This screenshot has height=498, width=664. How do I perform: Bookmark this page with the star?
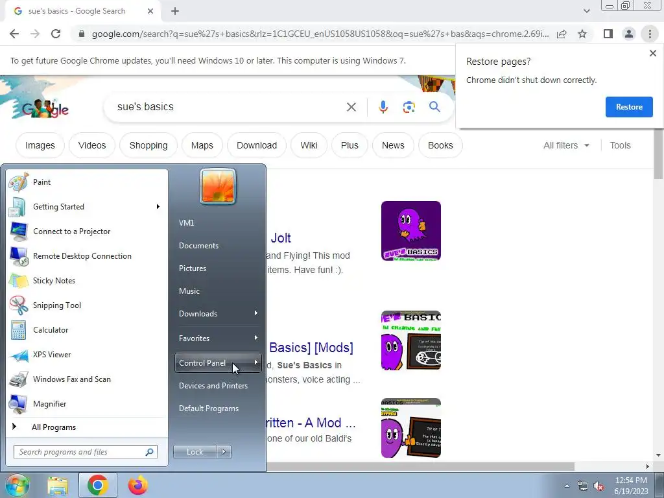[582, 34]
